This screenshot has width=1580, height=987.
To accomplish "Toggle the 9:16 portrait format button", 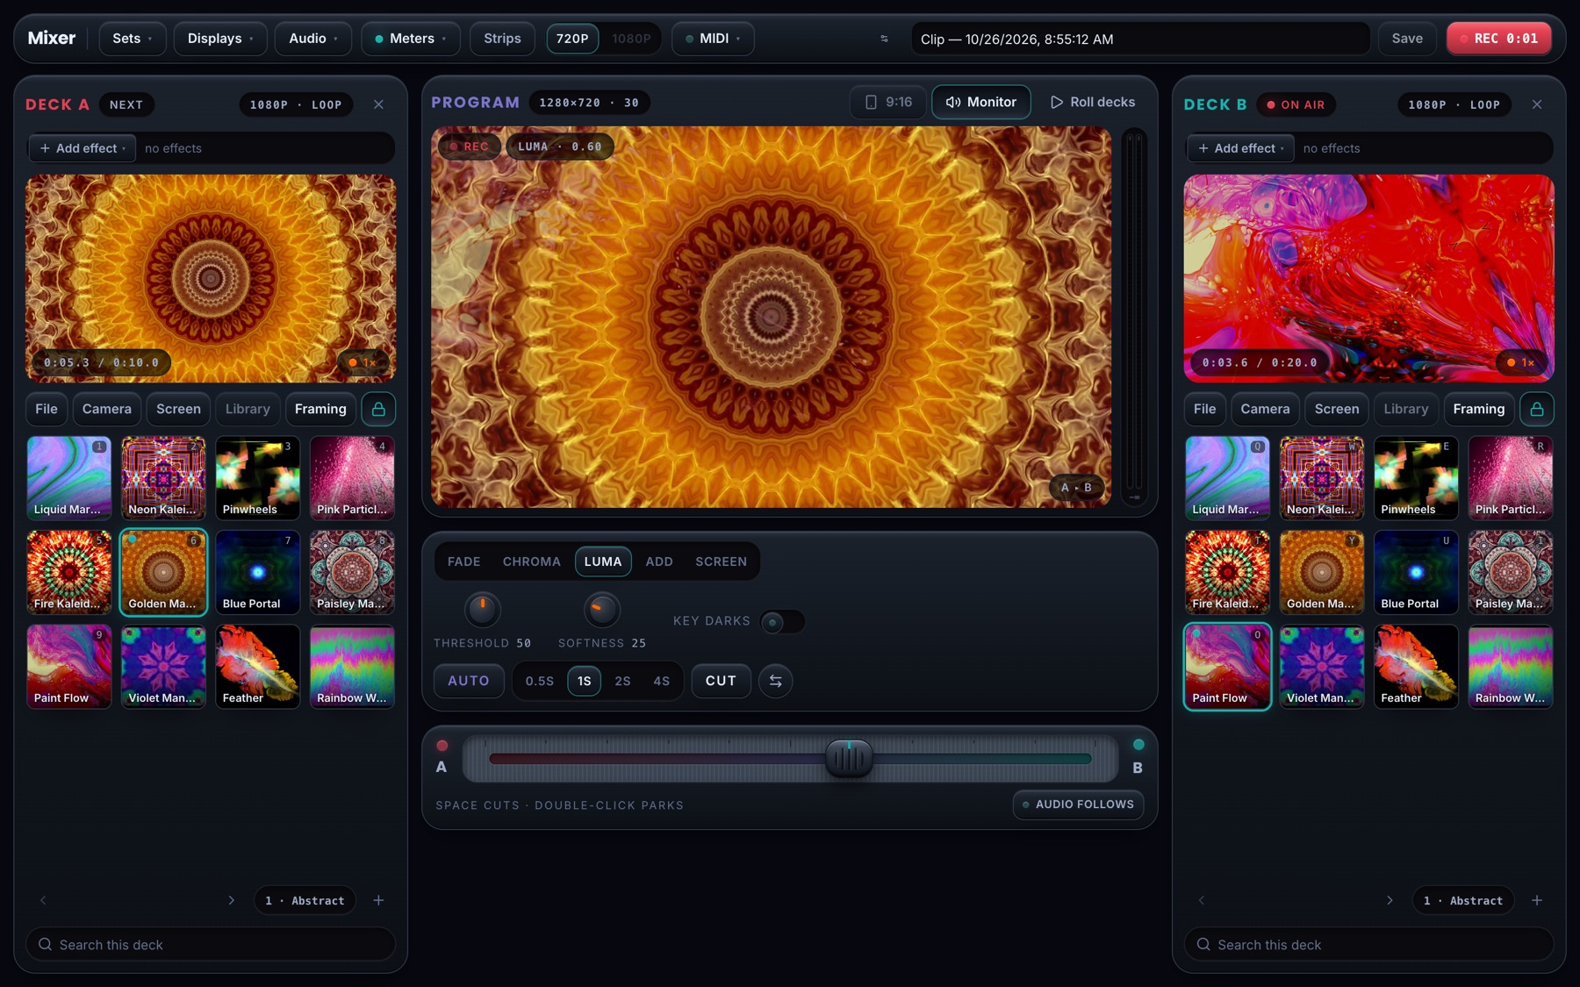I will point(888,102).
